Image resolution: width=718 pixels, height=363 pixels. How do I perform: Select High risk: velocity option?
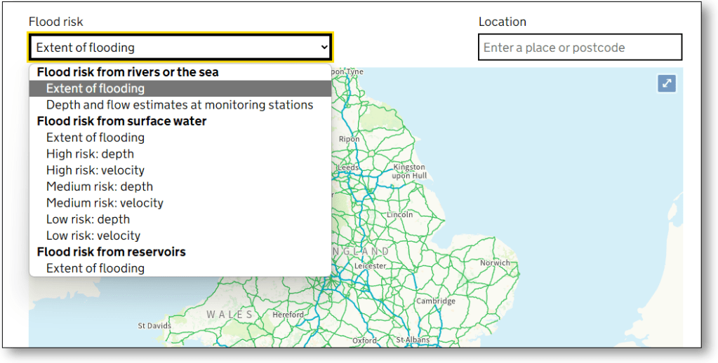point(95,170)
